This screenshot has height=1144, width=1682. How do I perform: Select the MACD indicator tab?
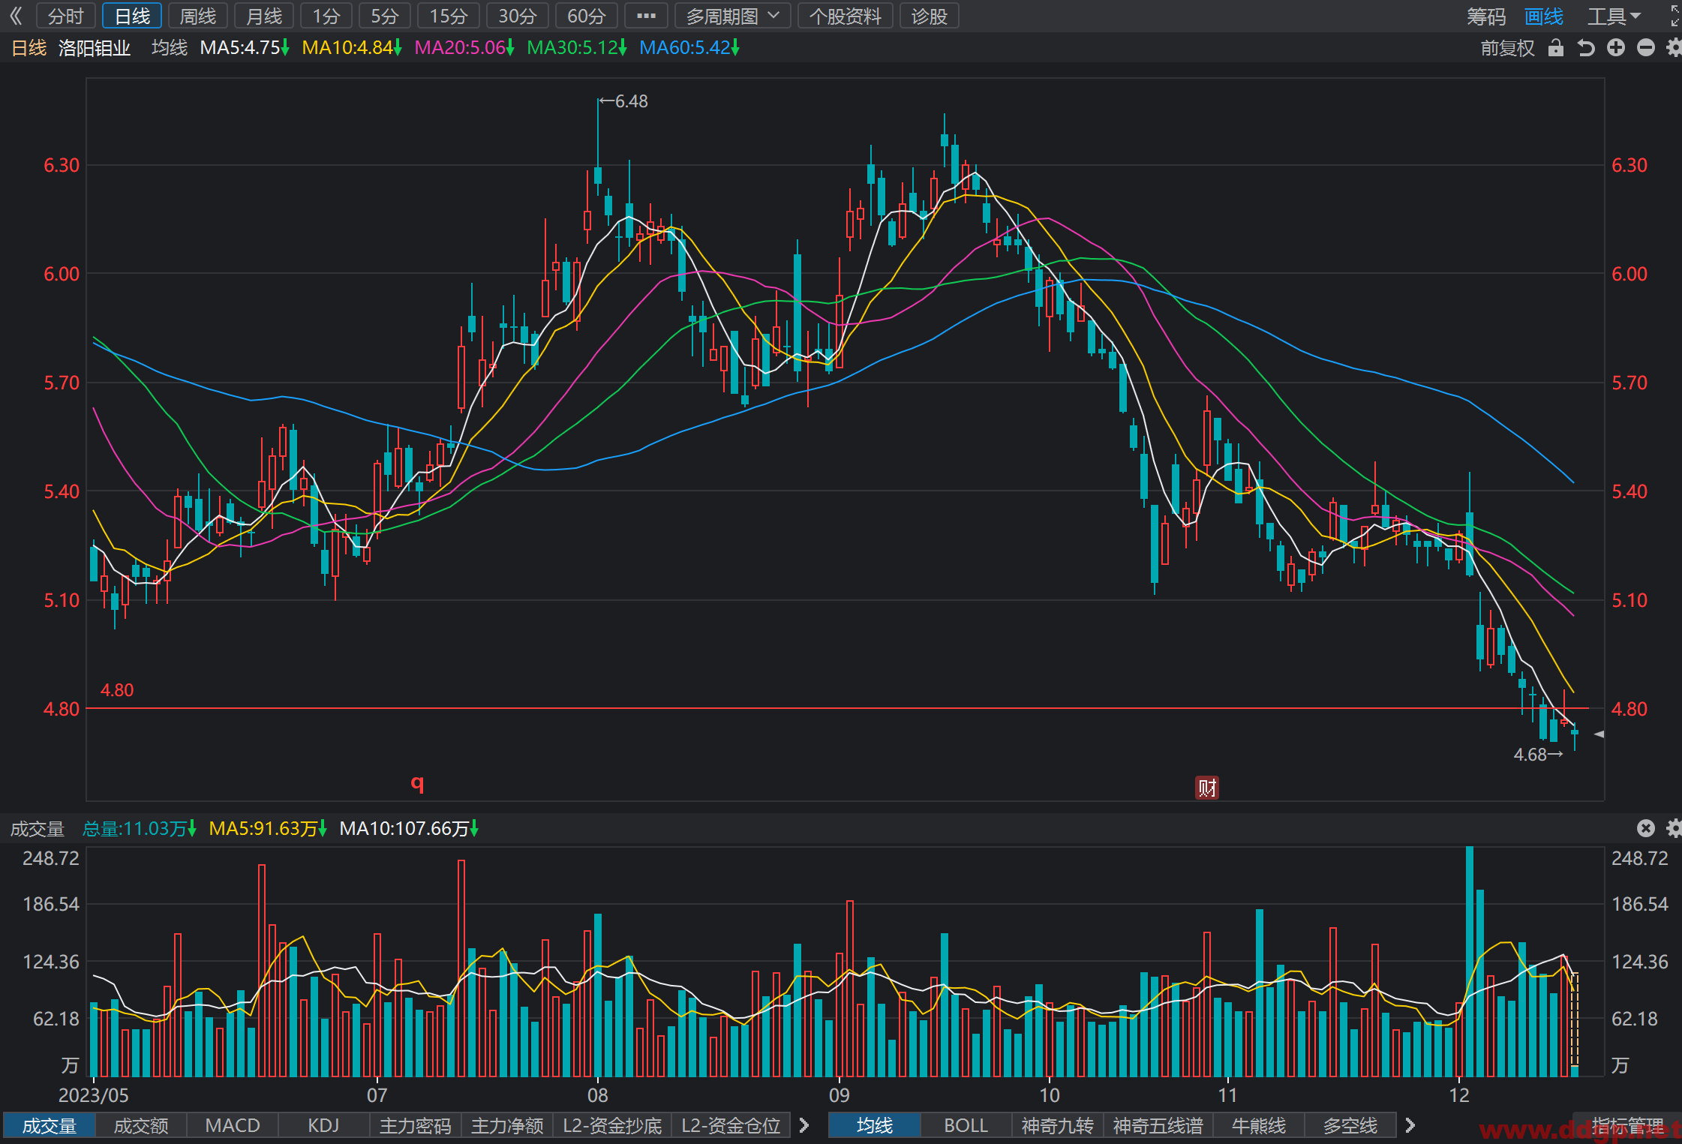pyautogui.click(x=233, y=1125)
